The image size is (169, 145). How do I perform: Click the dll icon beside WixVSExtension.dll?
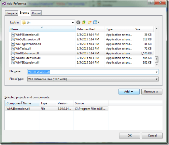click(13, 63)
